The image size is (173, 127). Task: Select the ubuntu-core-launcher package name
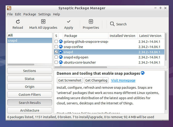(x=80, y=62)
